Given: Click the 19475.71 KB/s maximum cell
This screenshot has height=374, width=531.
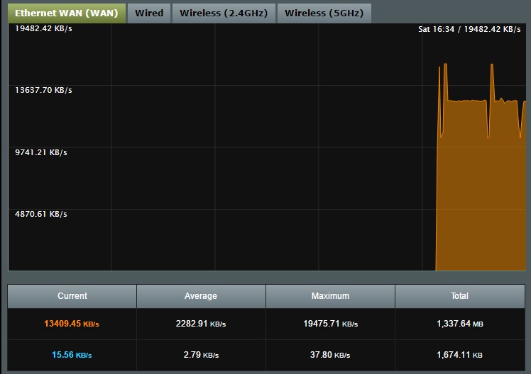Looking at the screenshot, I should [x=330, y=324].
